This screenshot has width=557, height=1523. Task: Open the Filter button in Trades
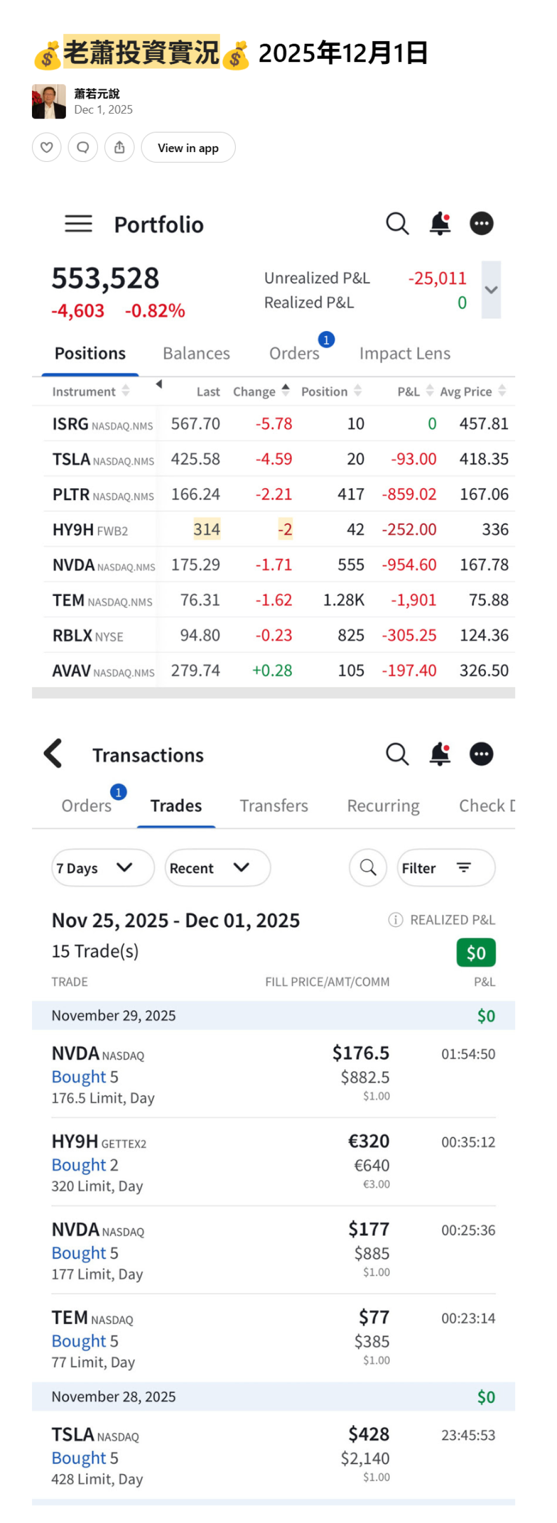(x=445, y=867)
